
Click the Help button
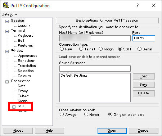pos(49,131)
